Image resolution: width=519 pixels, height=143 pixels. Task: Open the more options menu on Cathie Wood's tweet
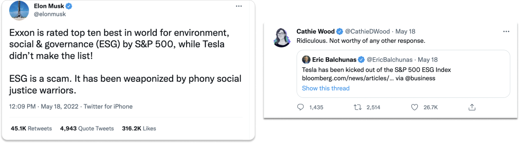[x=506, y=31]
